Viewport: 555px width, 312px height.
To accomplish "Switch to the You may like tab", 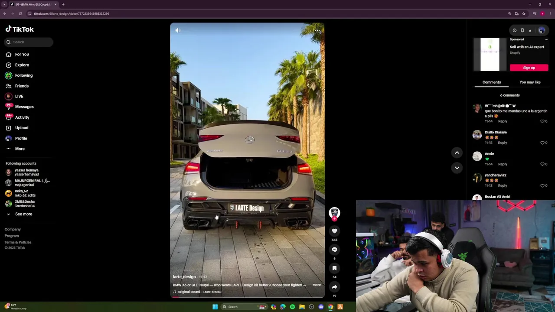I will click(x=530, y=82).
